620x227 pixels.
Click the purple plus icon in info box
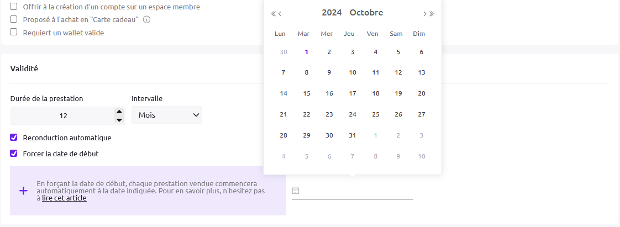(23, 191)
